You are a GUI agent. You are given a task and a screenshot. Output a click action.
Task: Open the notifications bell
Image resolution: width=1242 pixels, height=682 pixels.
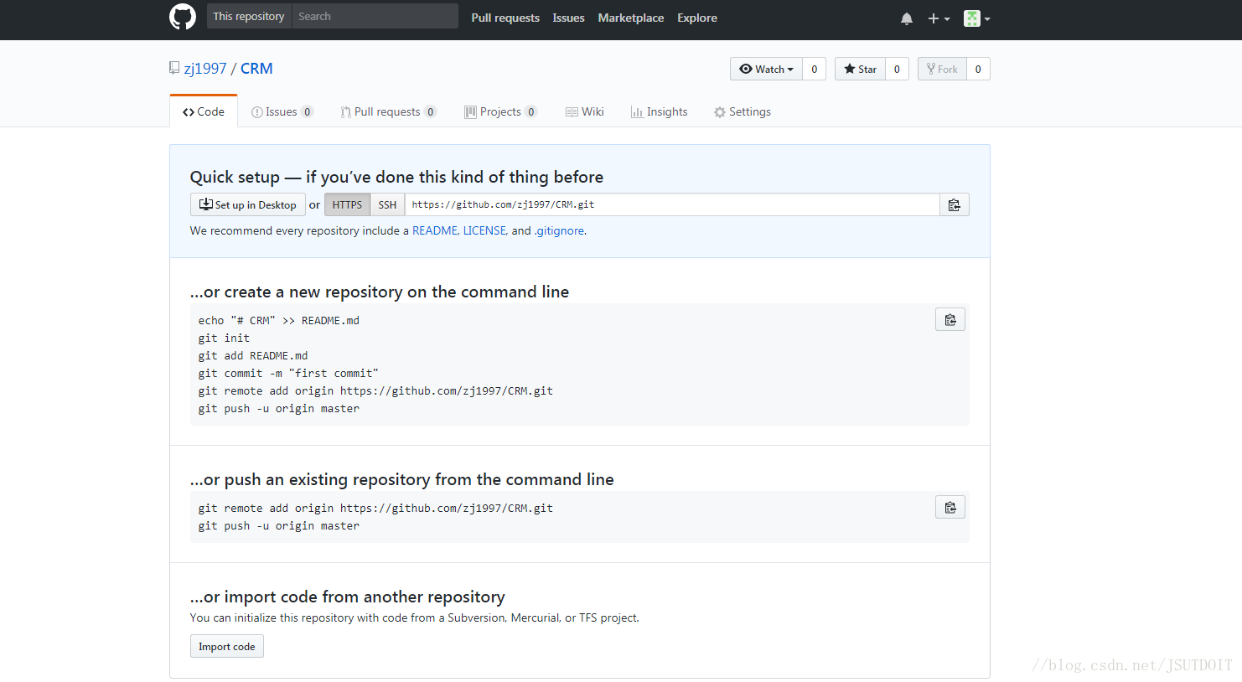click(907, 18)
